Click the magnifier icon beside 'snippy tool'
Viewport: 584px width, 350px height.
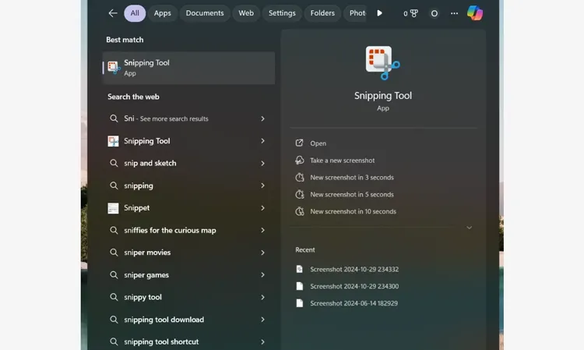[114, 297]
